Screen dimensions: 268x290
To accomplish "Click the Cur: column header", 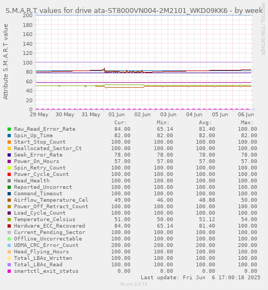I will [121, 123].
